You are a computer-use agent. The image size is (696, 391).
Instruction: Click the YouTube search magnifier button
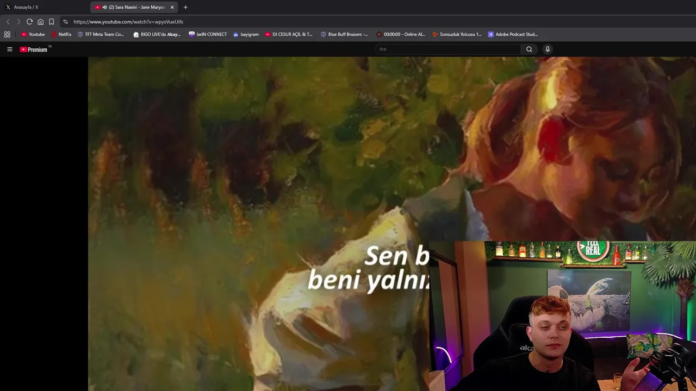(x=529, y=49)
